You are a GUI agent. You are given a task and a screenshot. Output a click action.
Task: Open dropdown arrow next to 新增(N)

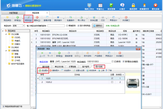tap(23, 19)
